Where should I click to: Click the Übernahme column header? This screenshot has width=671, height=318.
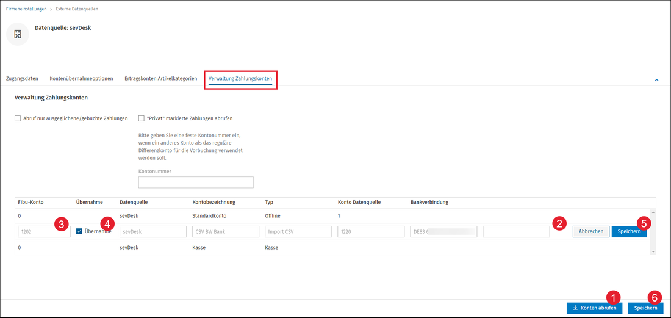[x=89, y=203]
